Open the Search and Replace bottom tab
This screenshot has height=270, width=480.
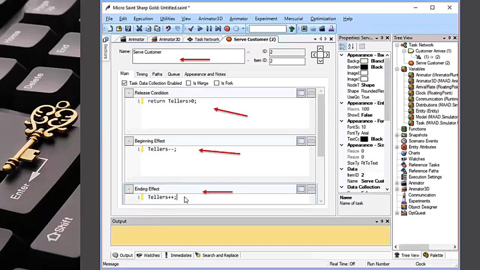click(x=217, y=255)
